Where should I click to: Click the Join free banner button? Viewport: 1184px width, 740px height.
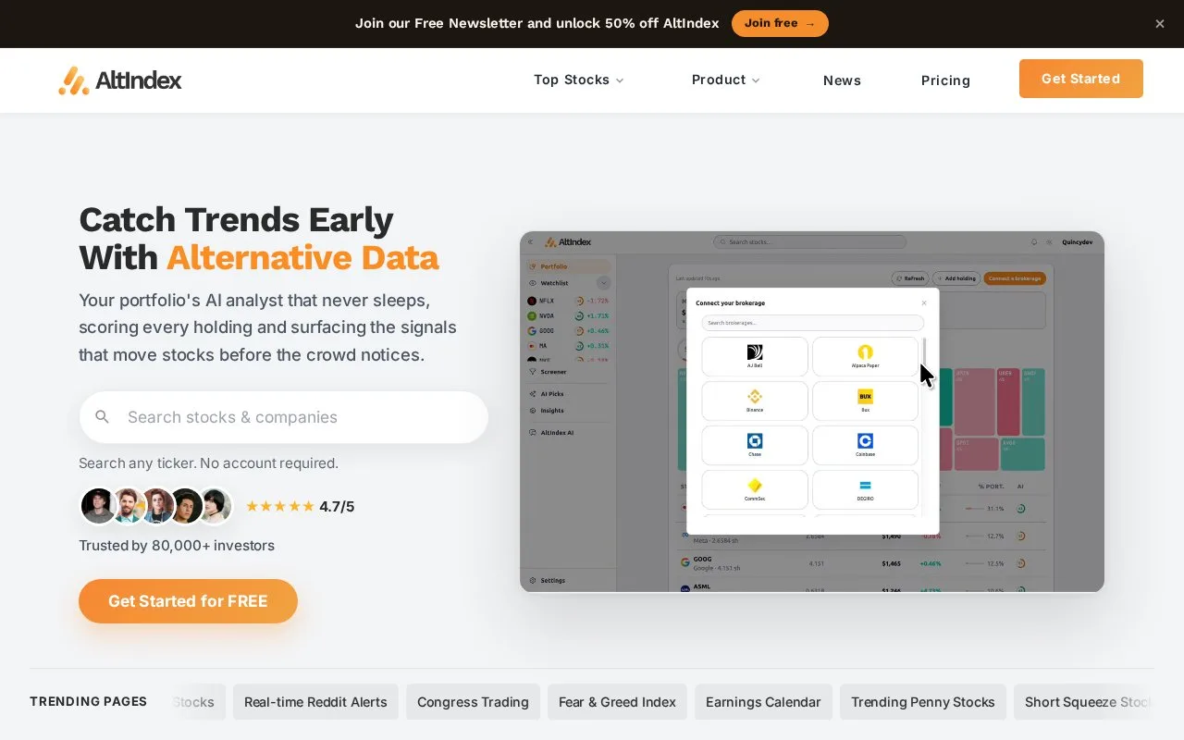[780, 24]
